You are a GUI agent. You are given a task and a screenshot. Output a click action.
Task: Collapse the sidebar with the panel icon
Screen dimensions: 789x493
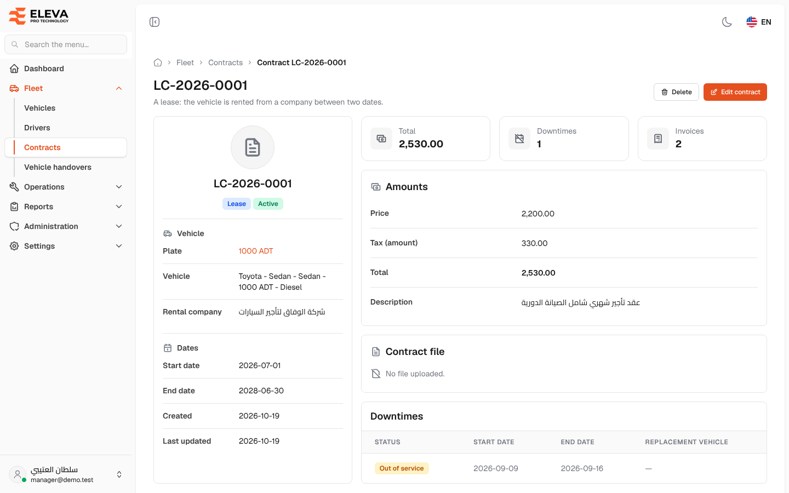(x=155, y=22)
